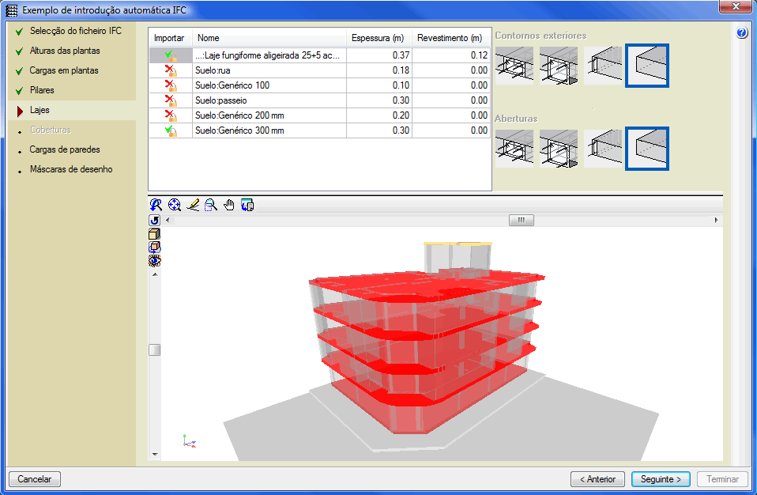Click right arrow of horizontal view slider

click(x=716, y=220)
